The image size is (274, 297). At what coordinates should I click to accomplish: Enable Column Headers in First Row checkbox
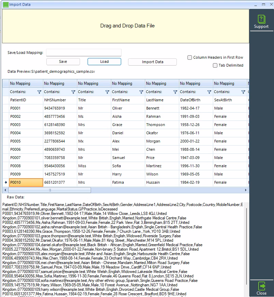click(190, 57)
